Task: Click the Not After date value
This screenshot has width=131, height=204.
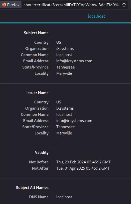Action: pyautogui.click(x=83, y=168)
